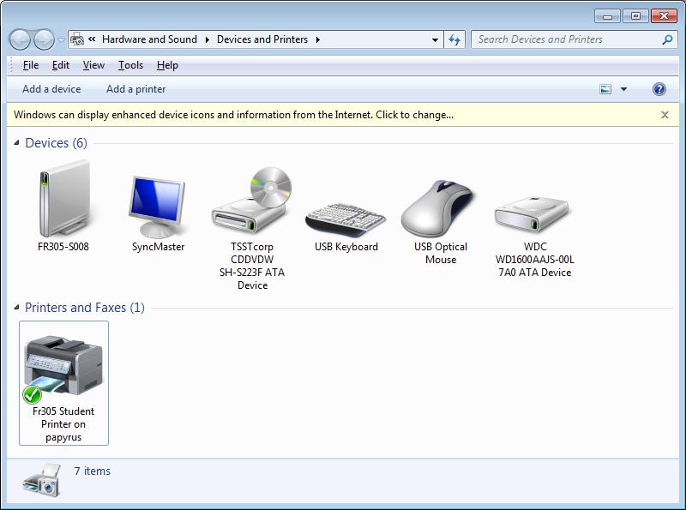The image size is (686, 510).
Task: Select the SyncMaster monitor icon
Action: pos(158,207)
